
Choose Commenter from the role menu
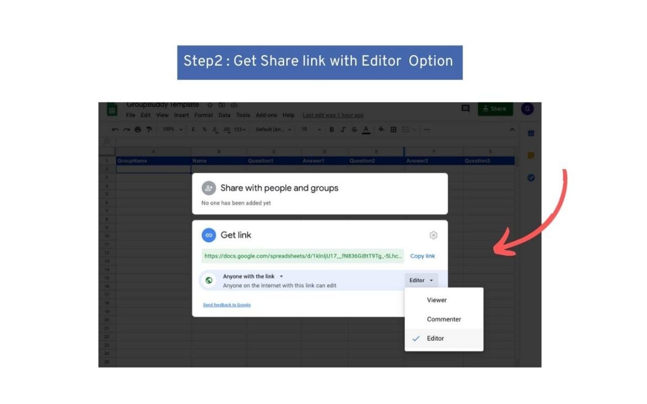pos(444,319)
